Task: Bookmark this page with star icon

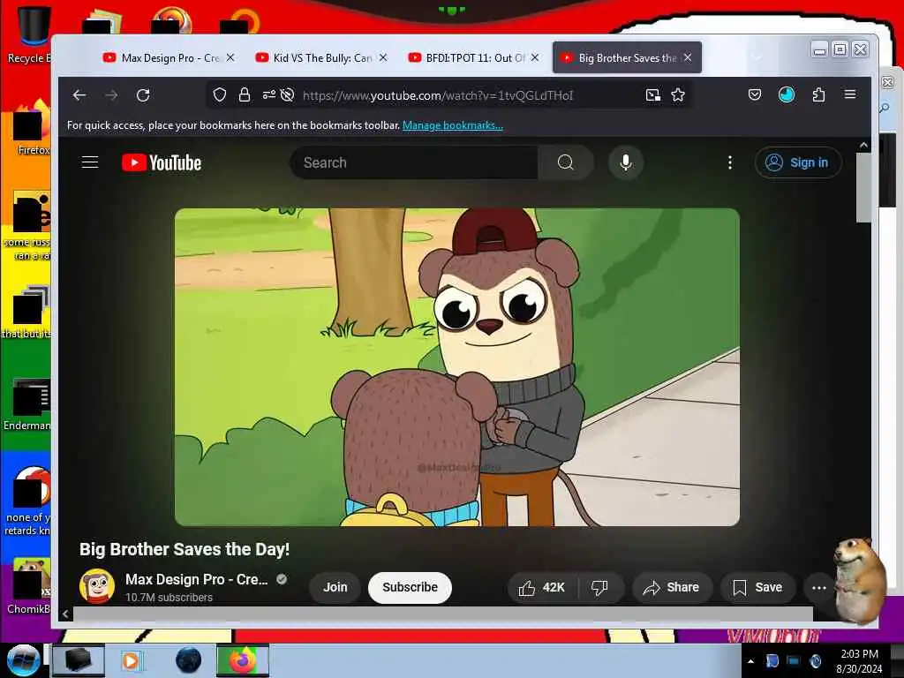Action: [678, 95]
